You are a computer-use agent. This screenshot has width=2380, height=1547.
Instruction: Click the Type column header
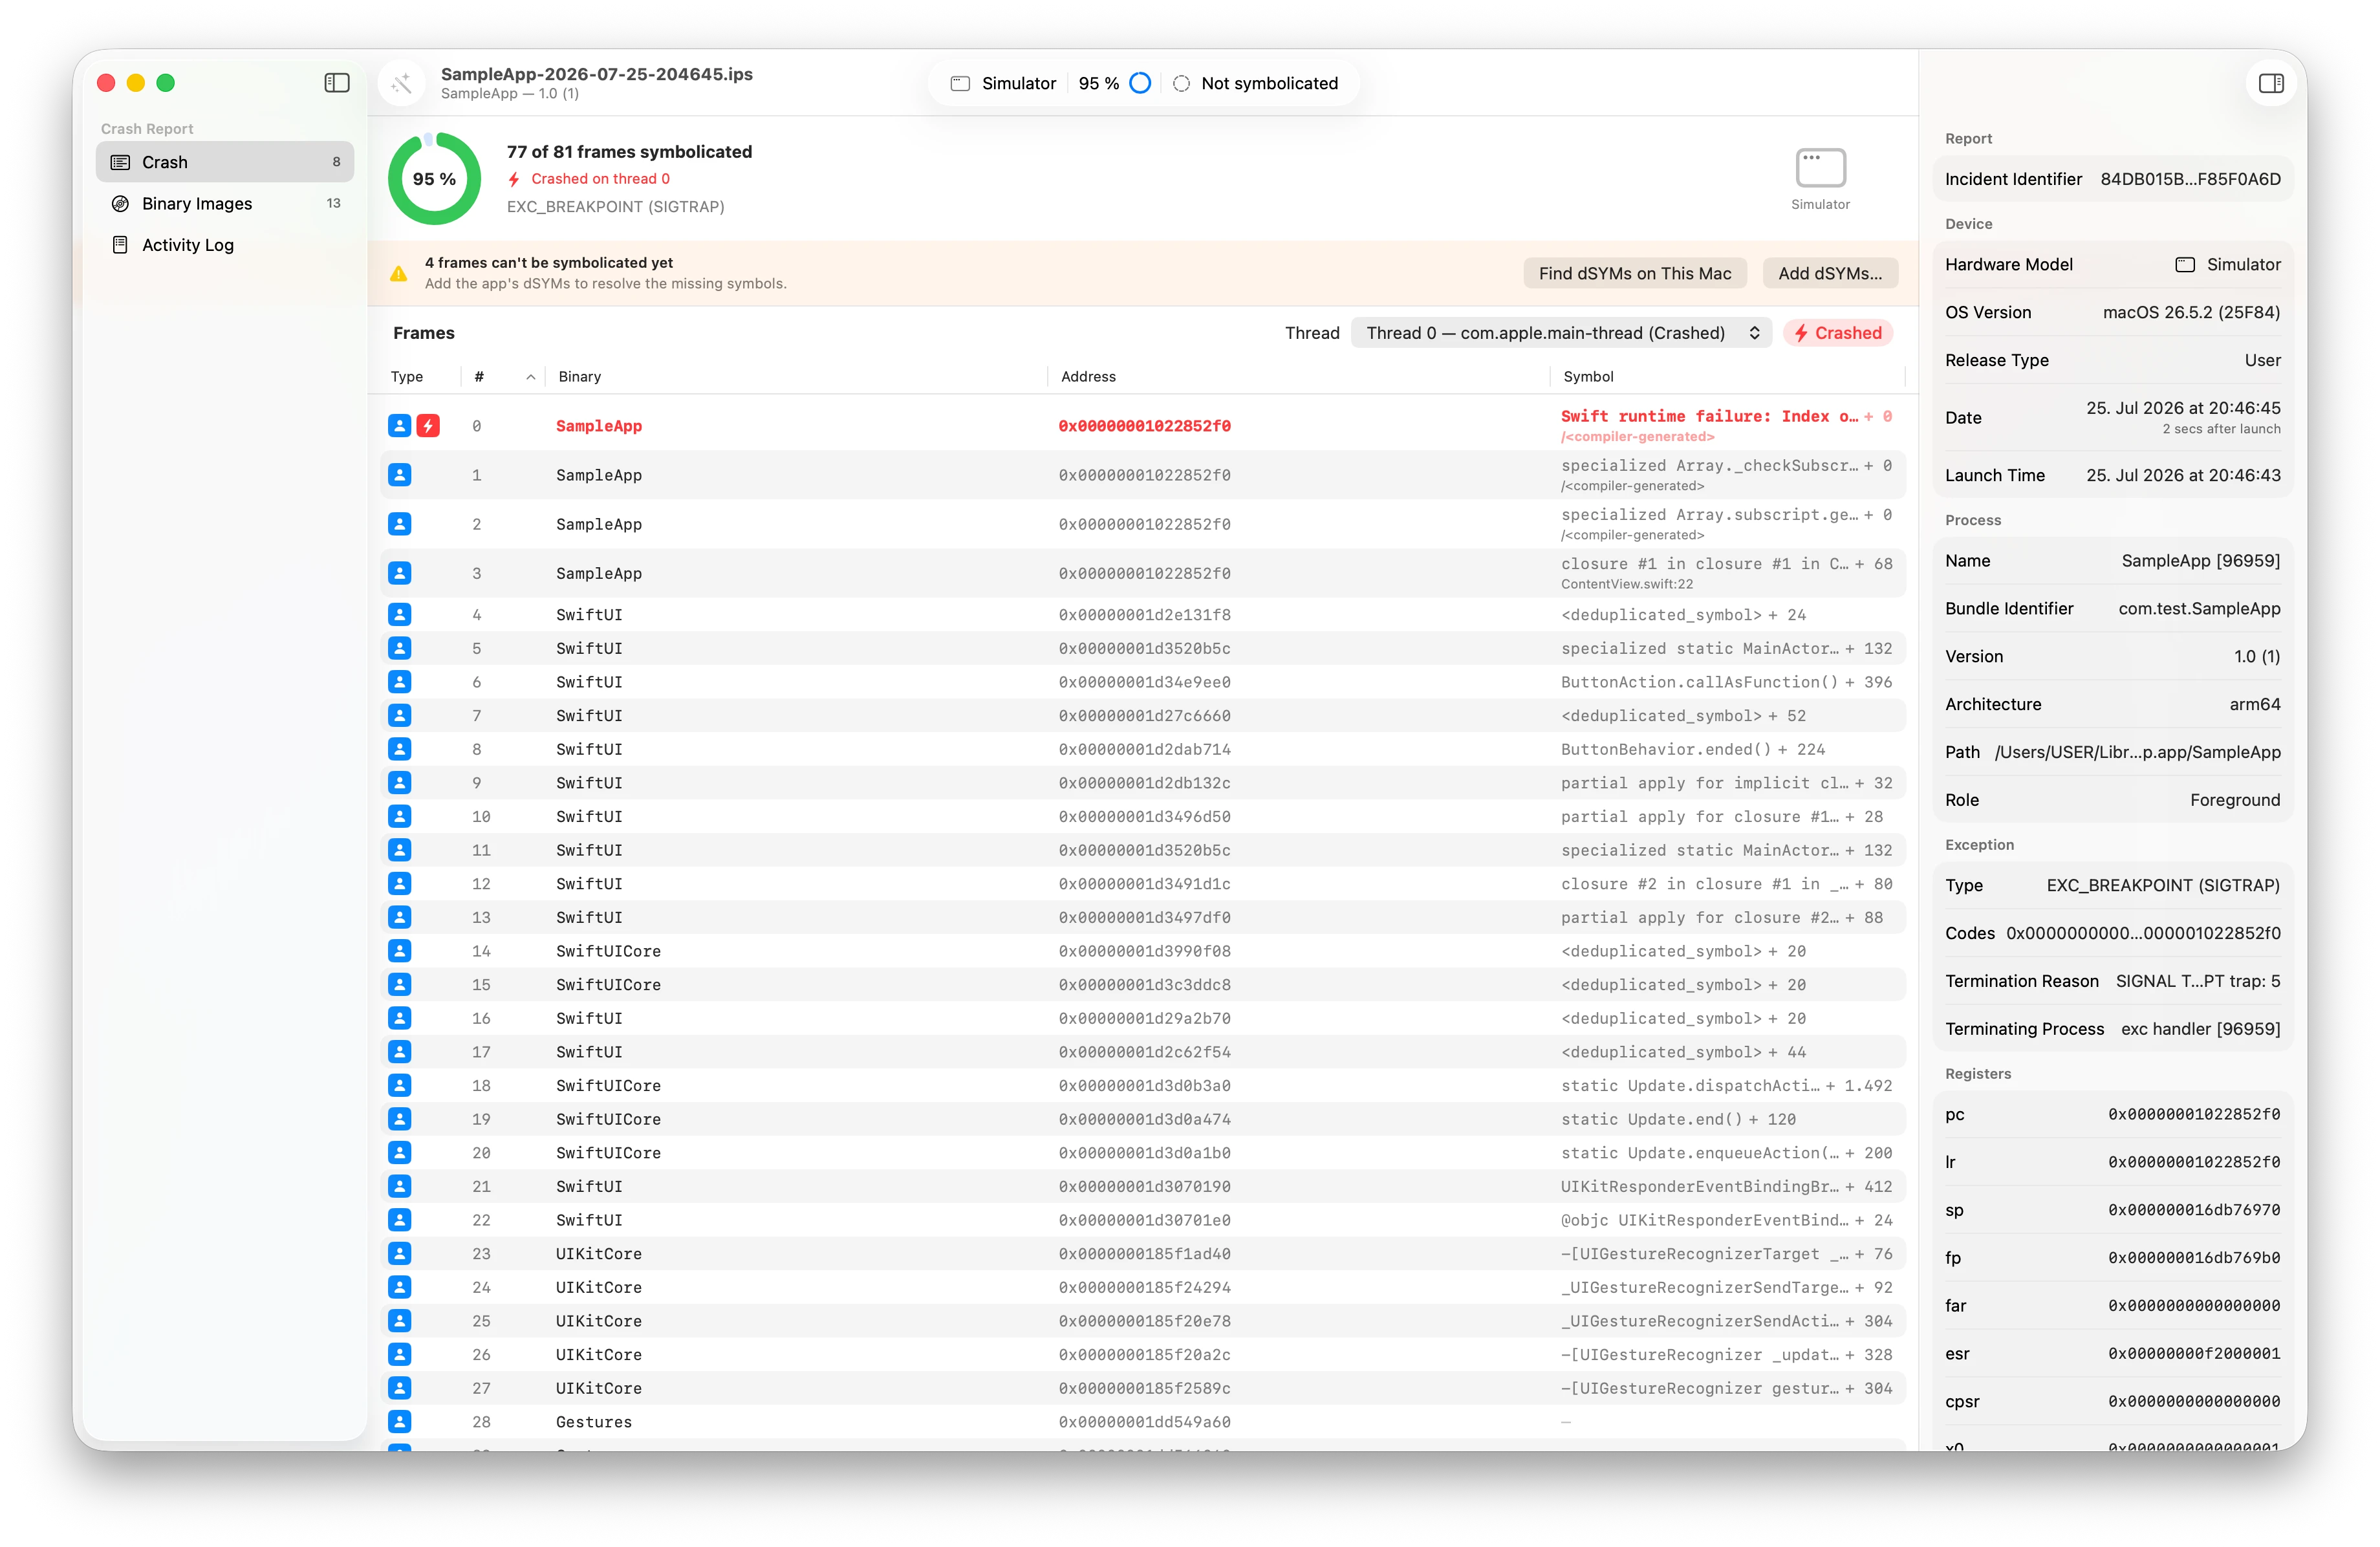point(407,377)
